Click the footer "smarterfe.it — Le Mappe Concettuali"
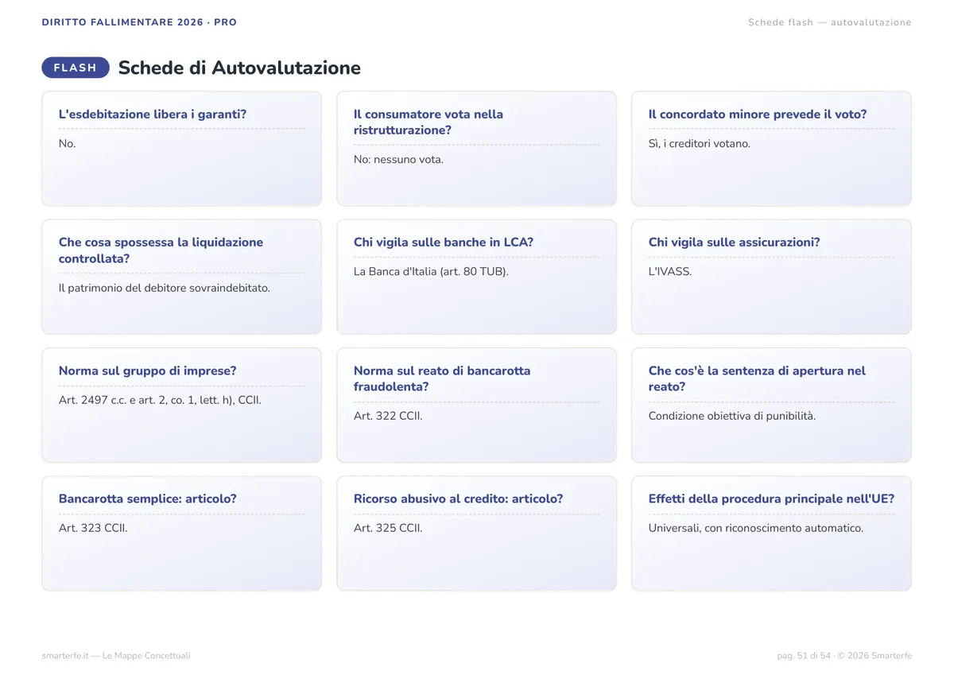The height and width of the screenshot is (675, 954). [x=116, y=656]
